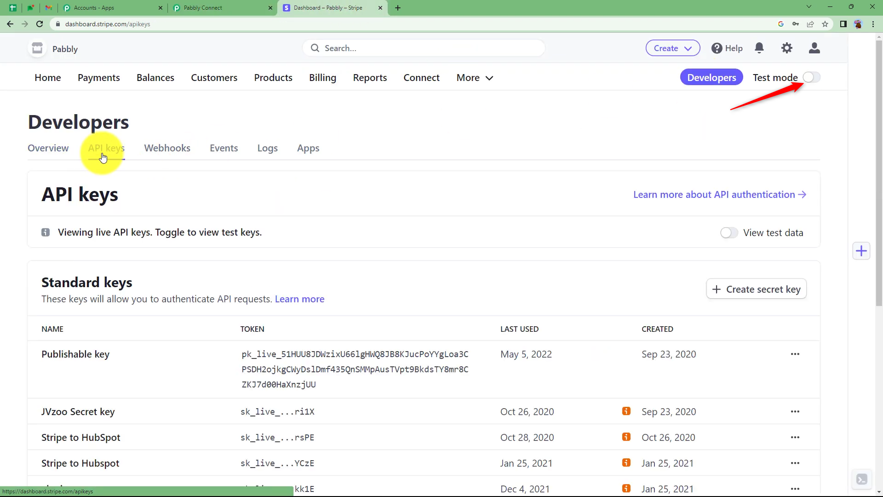Viewport: 883px width, 497px height.
Task: Open JVzoo Secret key more options menu
Action: 795,412
